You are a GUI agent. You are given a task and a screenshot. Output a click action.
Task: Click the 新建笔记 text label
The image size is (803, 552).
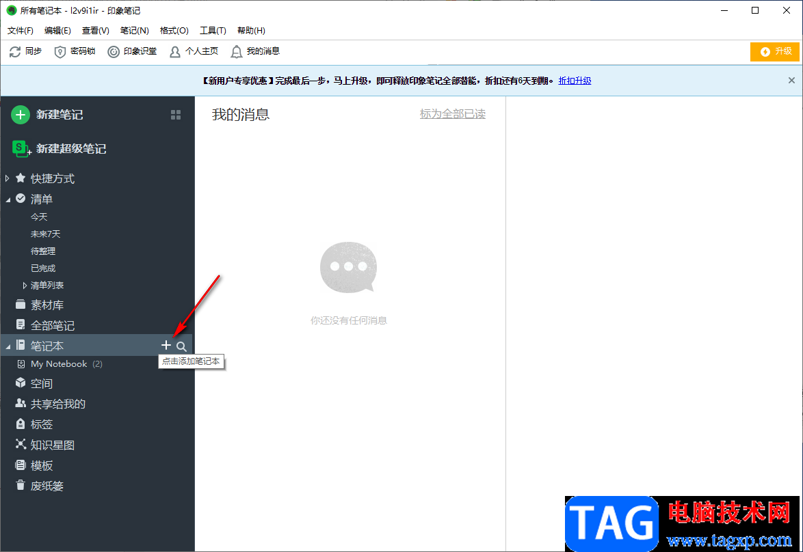60,115
